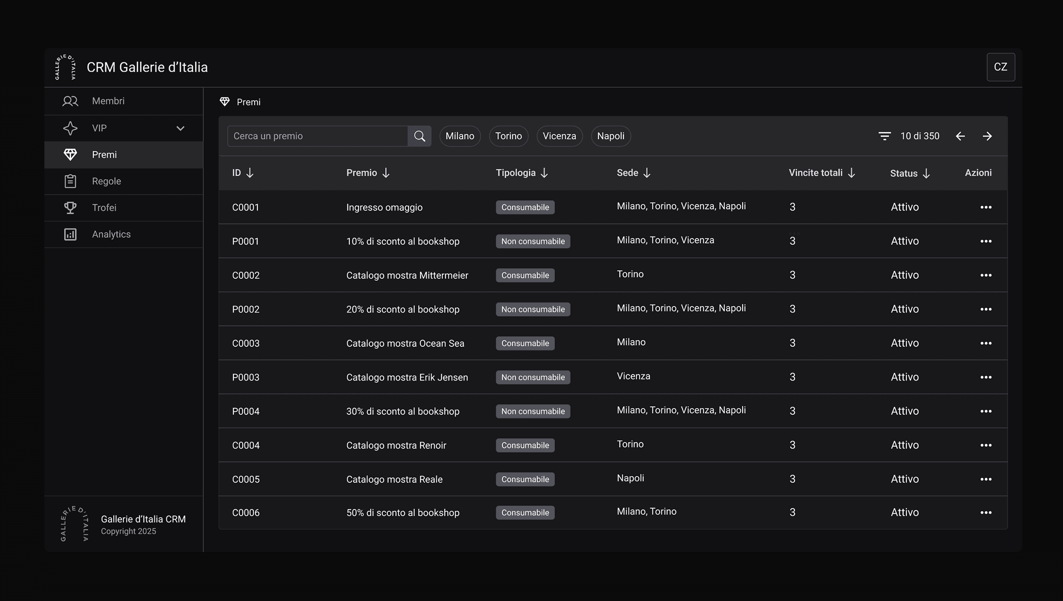This screenshot has height=601, width=1063.
Task: Toggle the Napoli location filter chip
Action: 610,136
